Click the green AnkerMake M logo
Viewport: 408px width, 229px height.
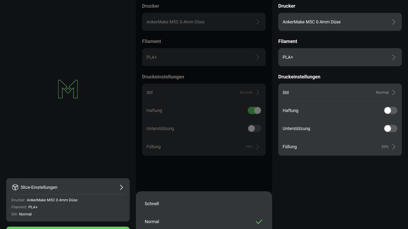[68, 89]
